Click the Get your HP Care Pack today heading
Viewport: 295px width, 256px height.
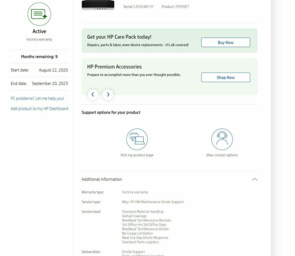pos(119,37)
